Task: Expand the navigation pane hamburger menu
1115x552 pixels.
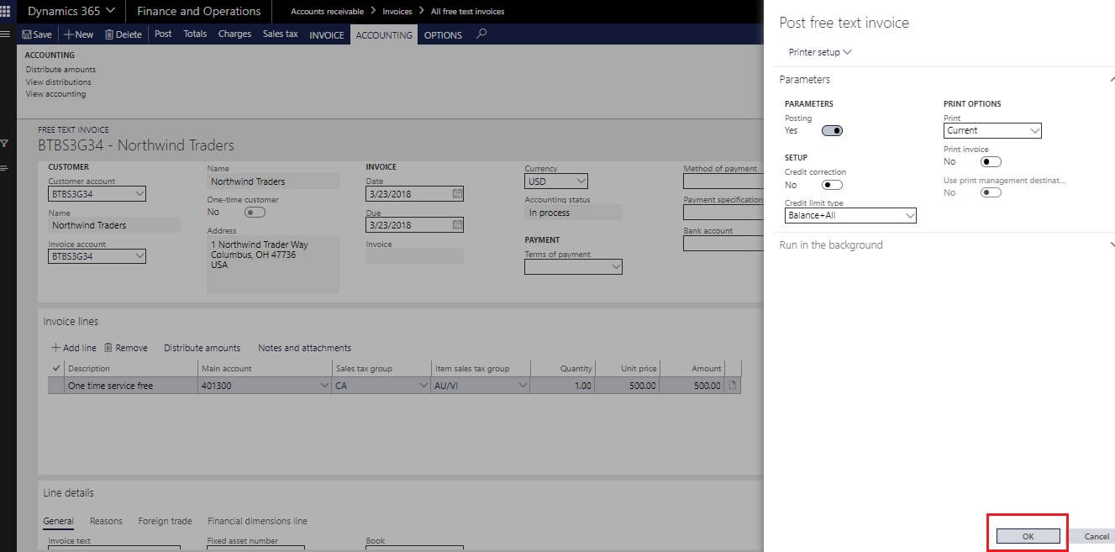Action: pyautogui.click(x=5, y=34)
